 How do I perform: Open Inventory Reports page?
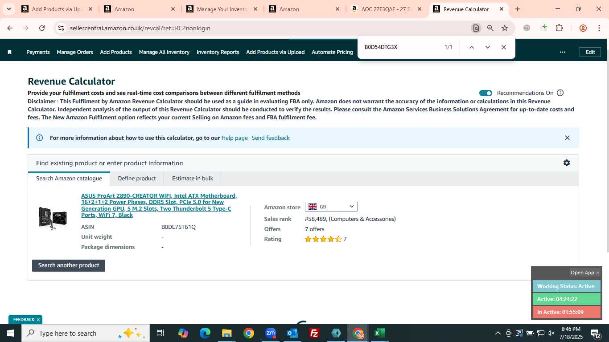(x=218, y=52)
